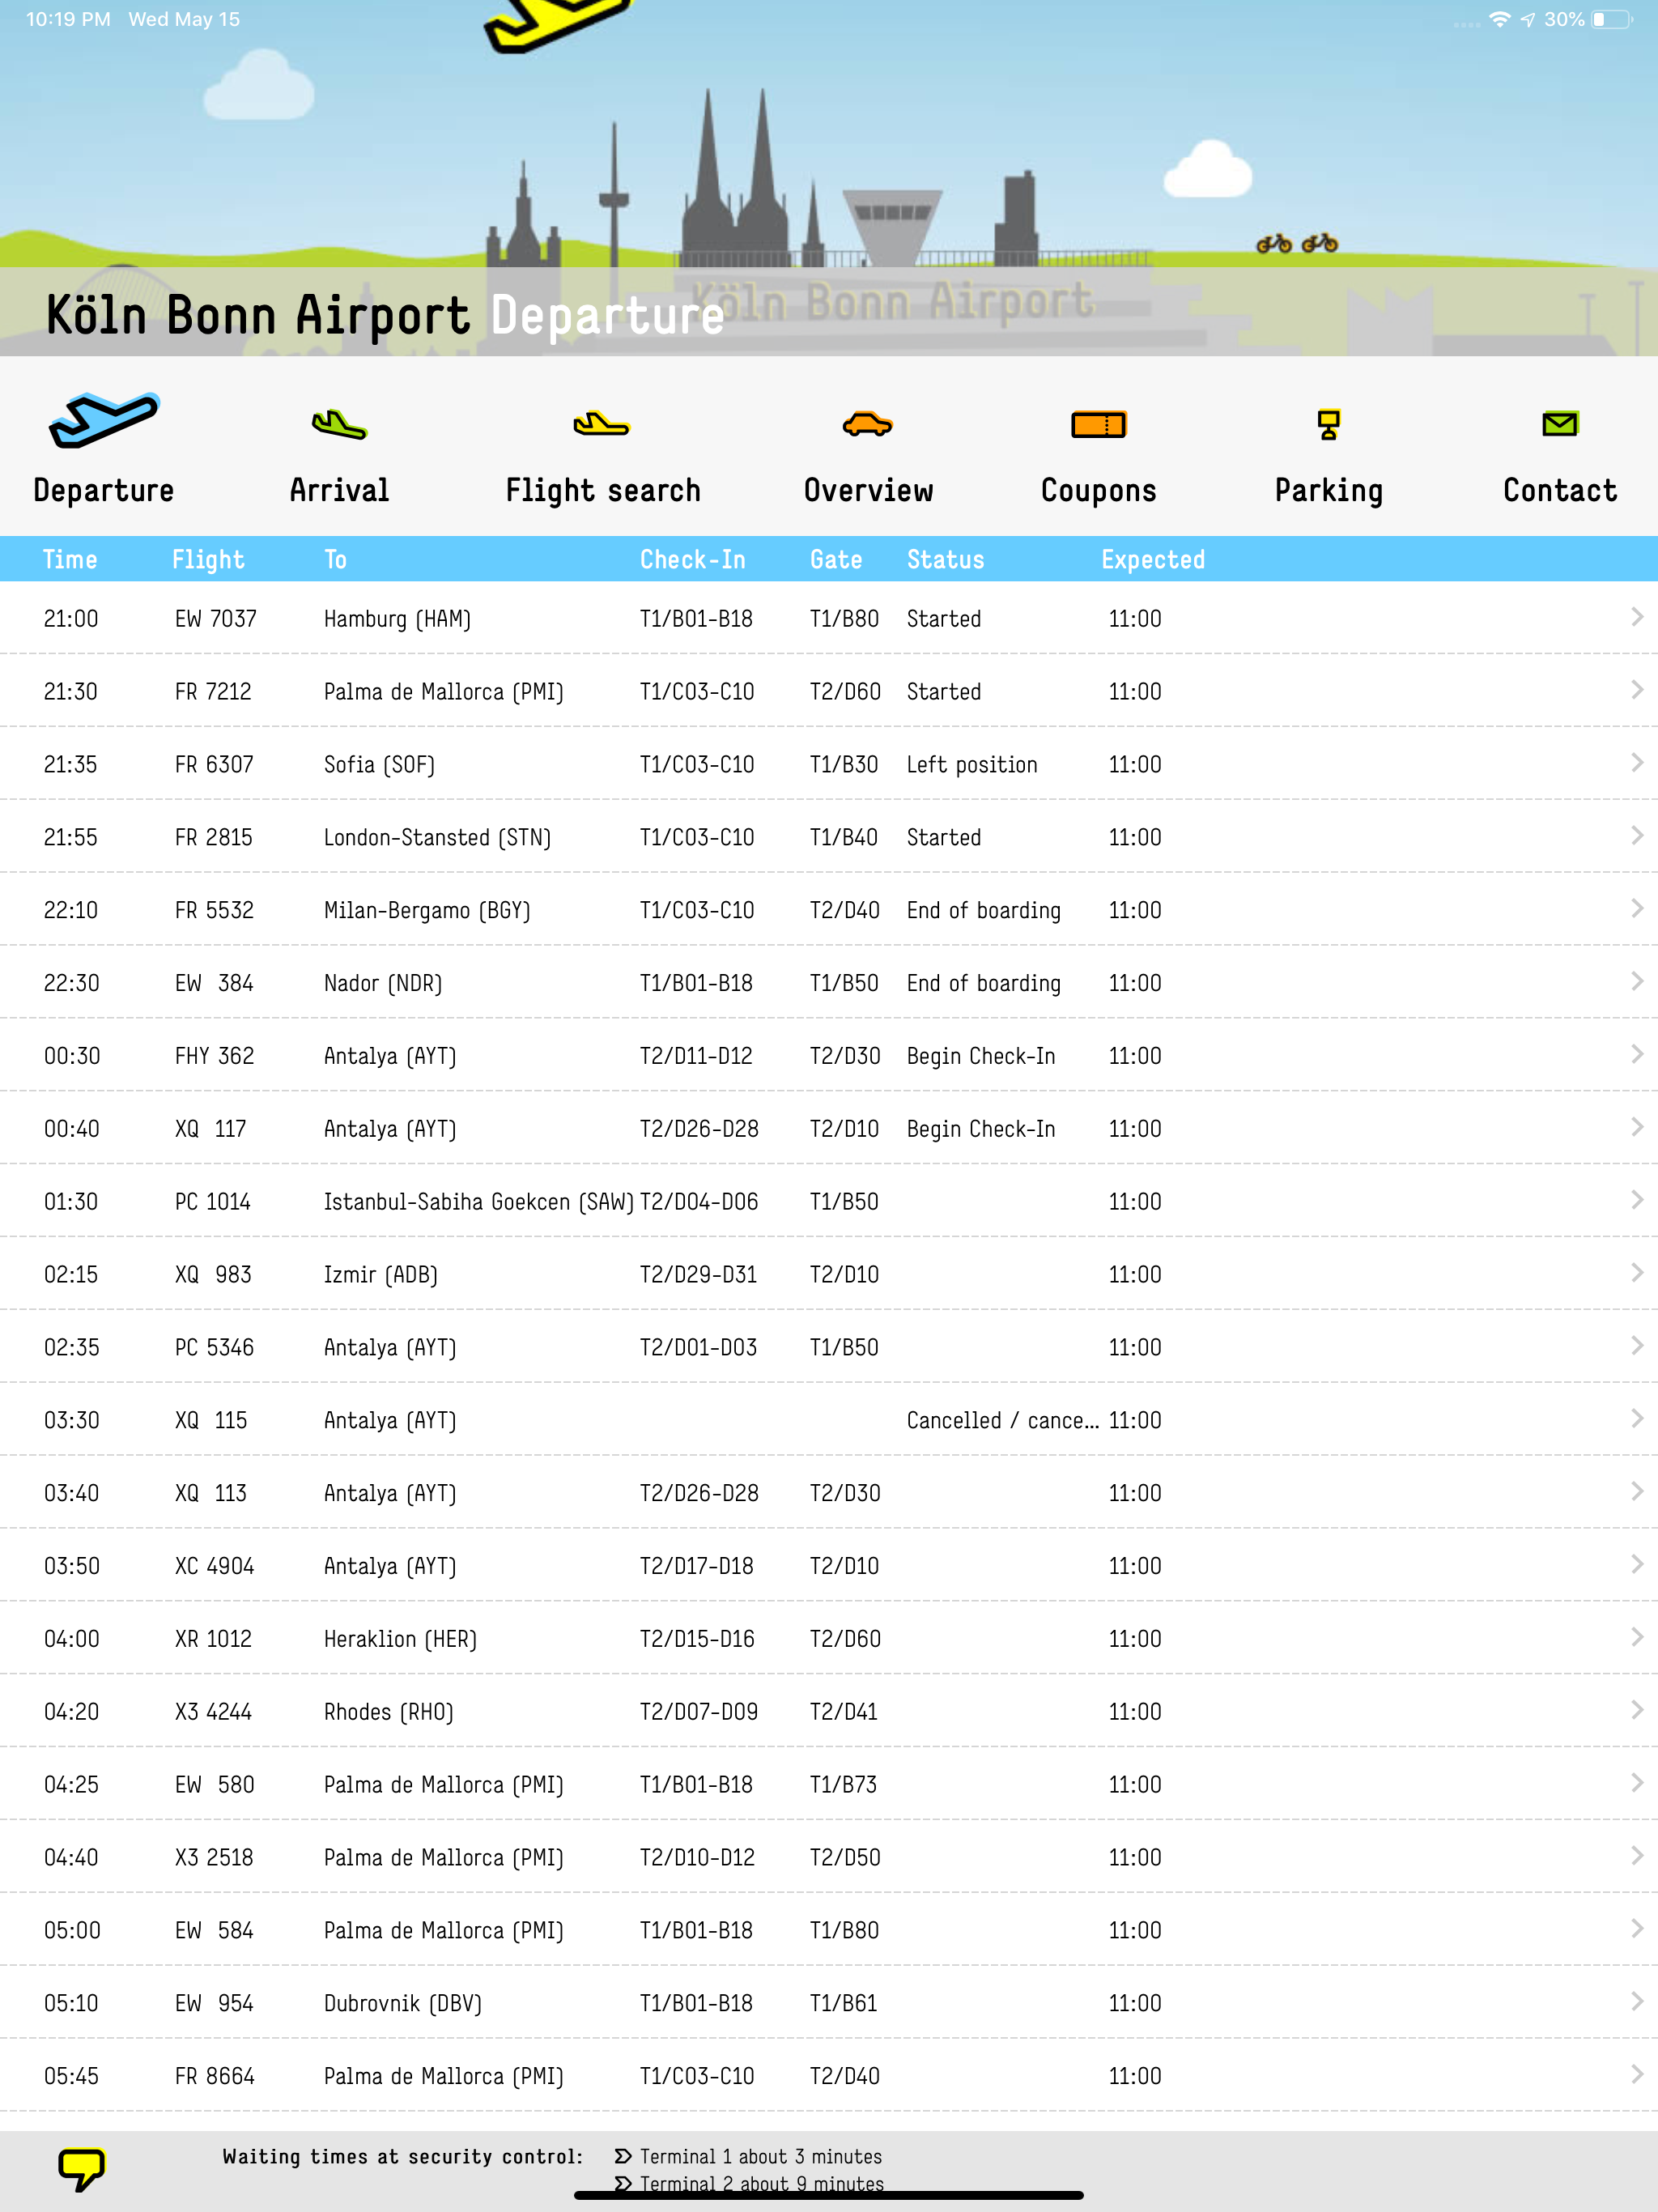Select the Check-In column header
1658x2212 pixels.
pyautogui.click(x=693, y=559)
